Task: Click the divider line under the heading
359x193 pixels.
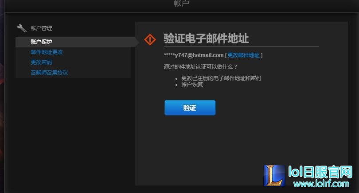Action: (x=241, y=46)
